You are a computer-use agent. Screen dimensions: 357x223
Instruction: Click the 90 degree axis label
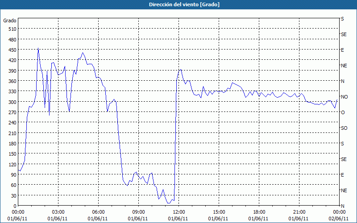pos(14,175)
